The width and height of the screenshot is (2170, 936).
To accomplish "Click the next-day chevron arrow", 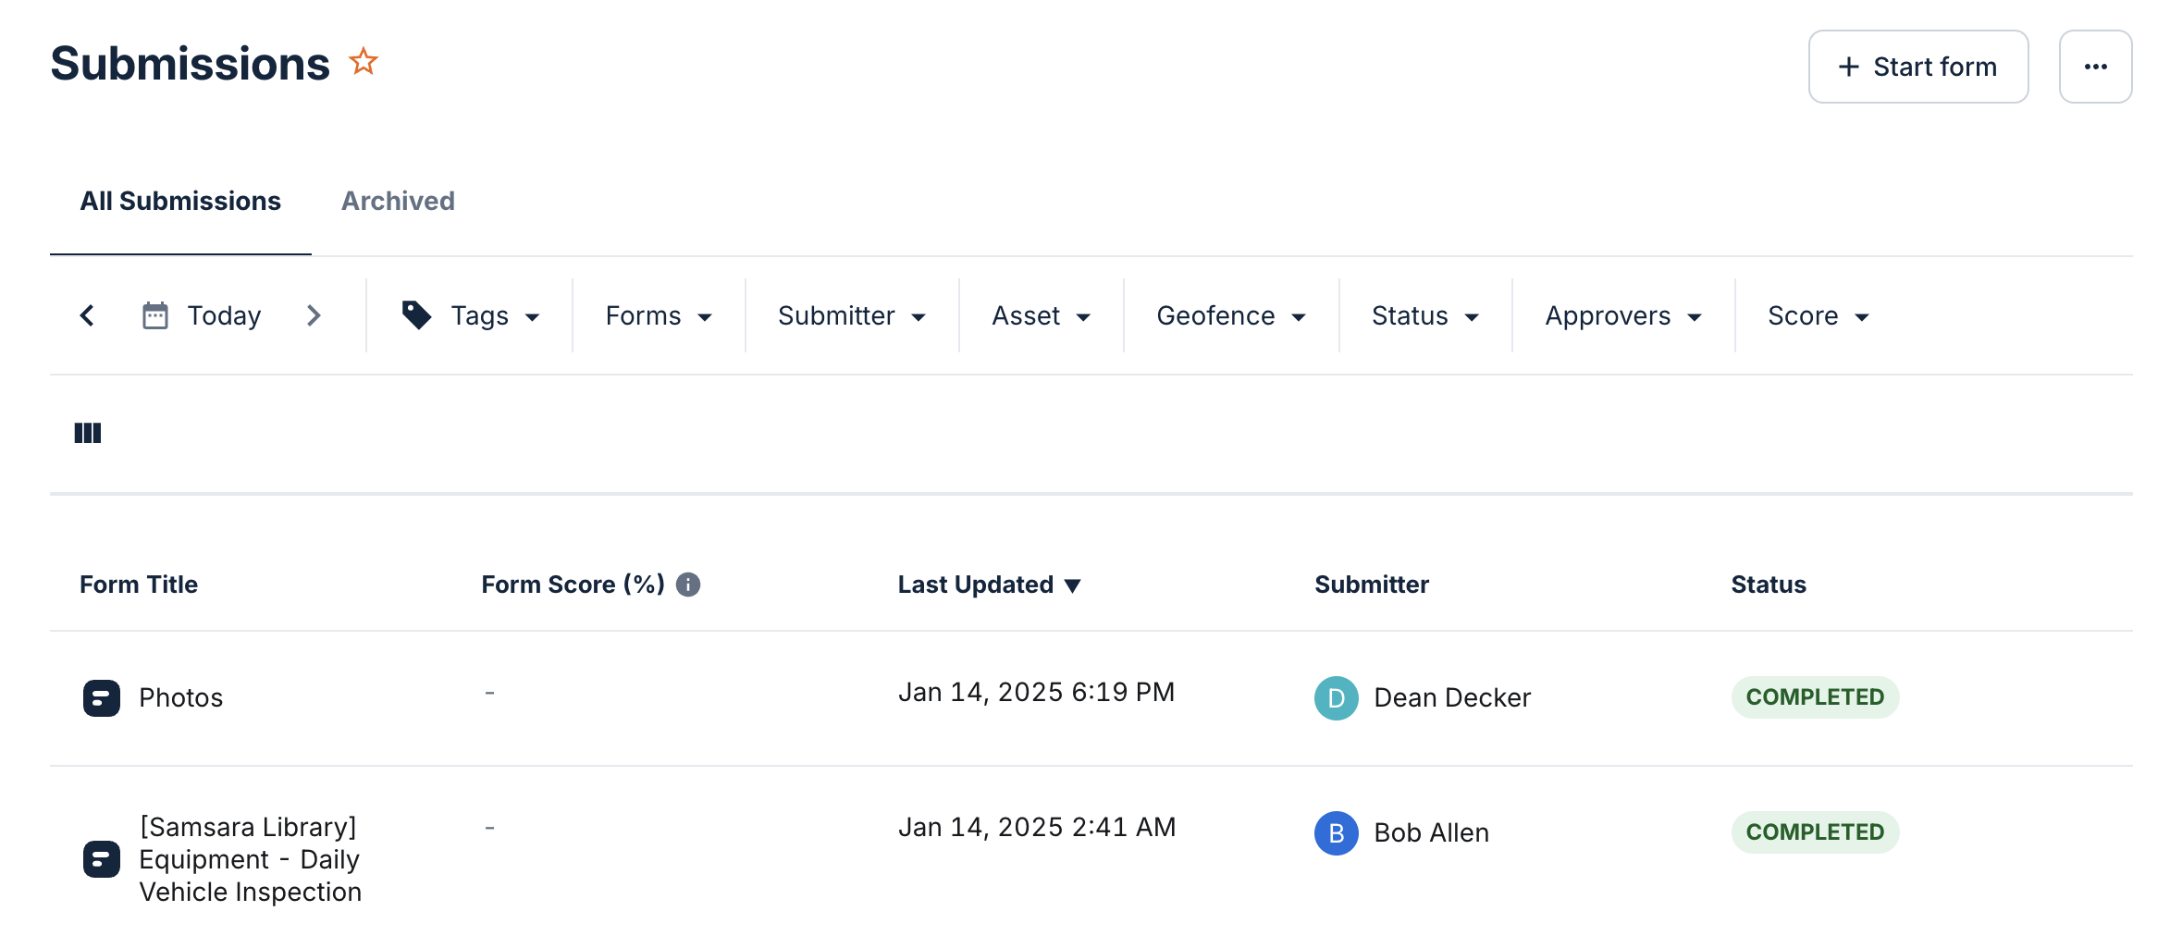I will [x=314, y=314].
